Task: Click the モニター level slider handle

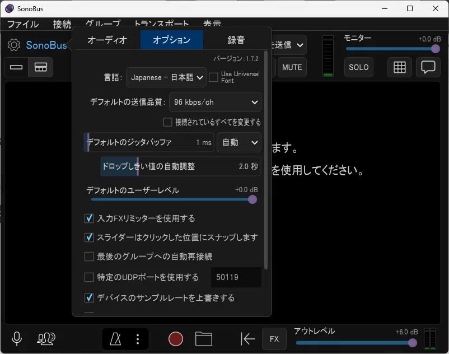Action: click(436, 49)
